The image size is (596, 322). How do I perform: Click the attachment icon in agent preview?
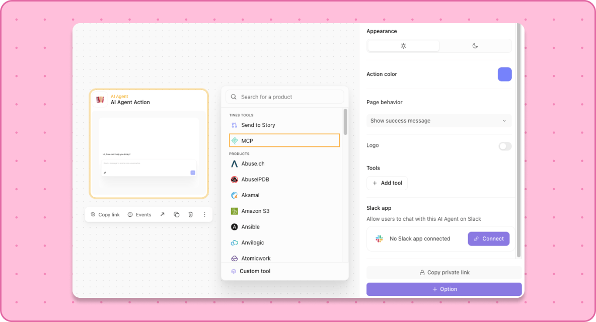105,173
